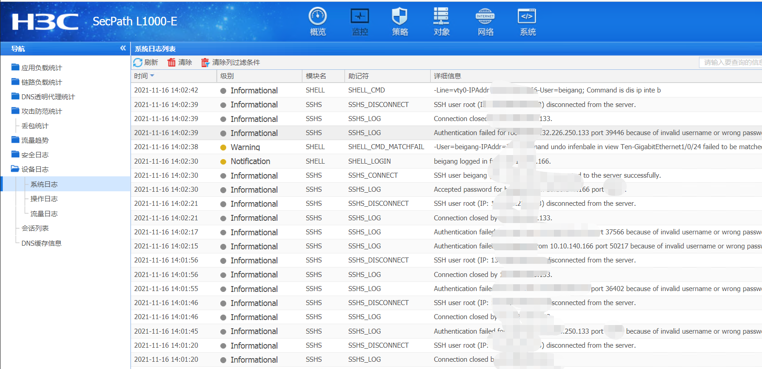Expand the 安全日志 folder
Viewport: 762px width, 369px height.
pos(15,155)
